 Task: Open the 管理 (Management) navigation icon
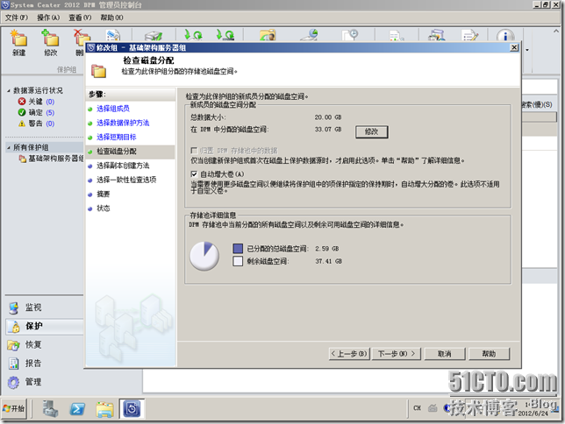click(14, 382)
